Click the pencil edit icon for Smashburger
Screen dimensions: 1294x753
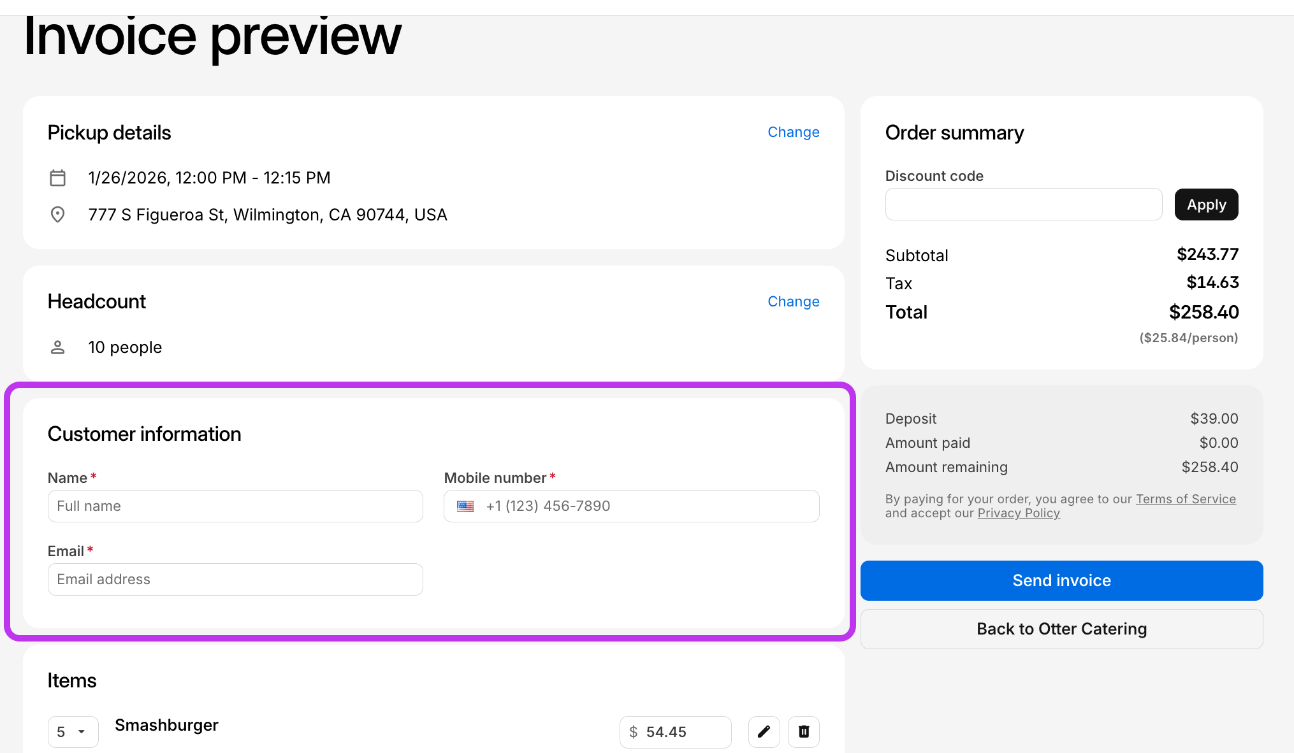[x=764, y=731]
